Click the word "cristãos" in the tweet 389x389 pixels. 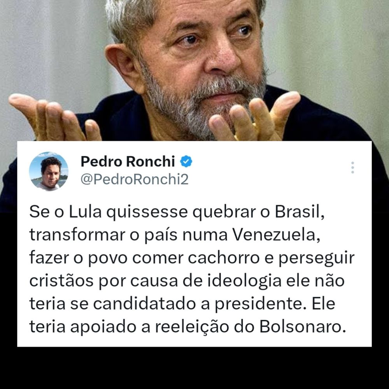point(61,280)
